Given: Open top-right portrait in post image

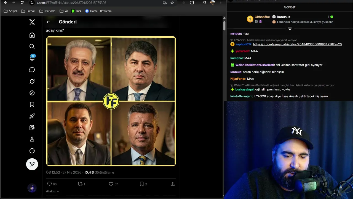Looking at the screenshot, I should click(x=143, y=69).
